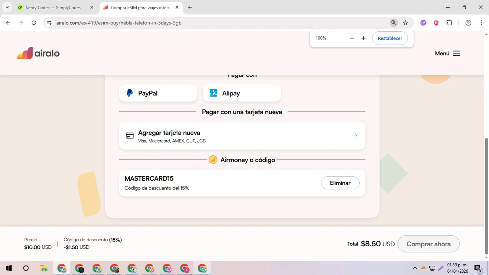Open the Chrome profile icon

[468, 23]
